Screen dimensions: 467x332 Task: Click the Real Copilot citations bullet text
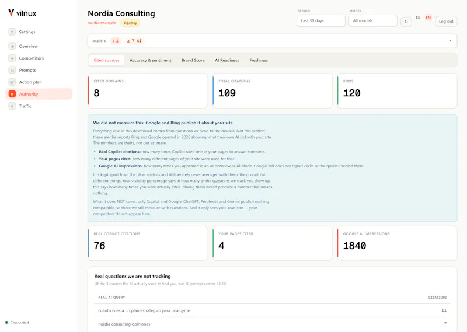pos(182,152)
